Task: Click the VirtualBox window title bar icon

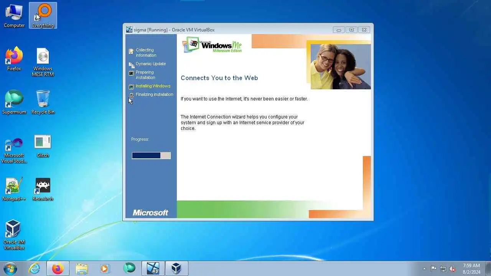Action: (x=129, y=30)
